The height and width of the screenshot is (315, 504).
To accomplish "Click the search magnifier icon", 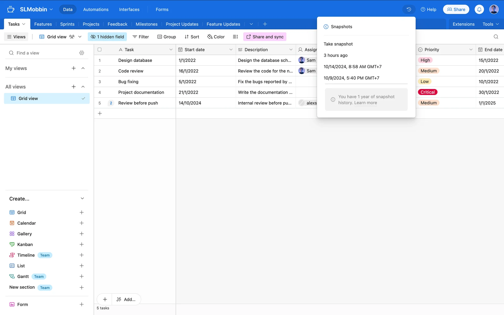I will [x=496, y=37].
